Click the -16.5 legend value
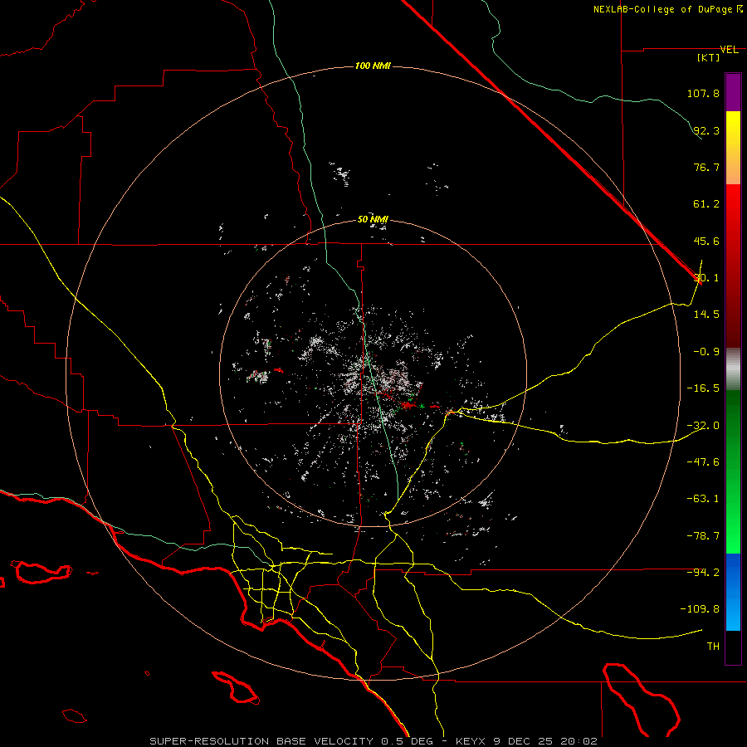This screenshot has width=747, height=747. pyautogui.click(x=703, y=388)
